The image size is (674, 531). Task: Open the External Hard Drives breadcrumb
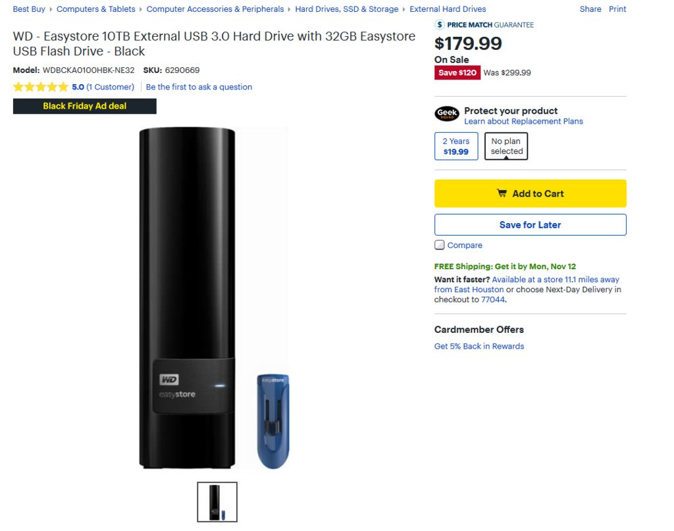448,9
